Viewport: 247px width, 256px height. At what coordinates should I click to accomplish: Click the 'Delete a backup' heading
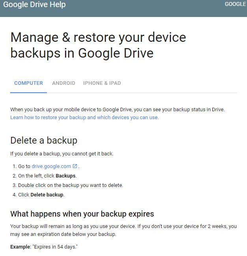point(44,140)
